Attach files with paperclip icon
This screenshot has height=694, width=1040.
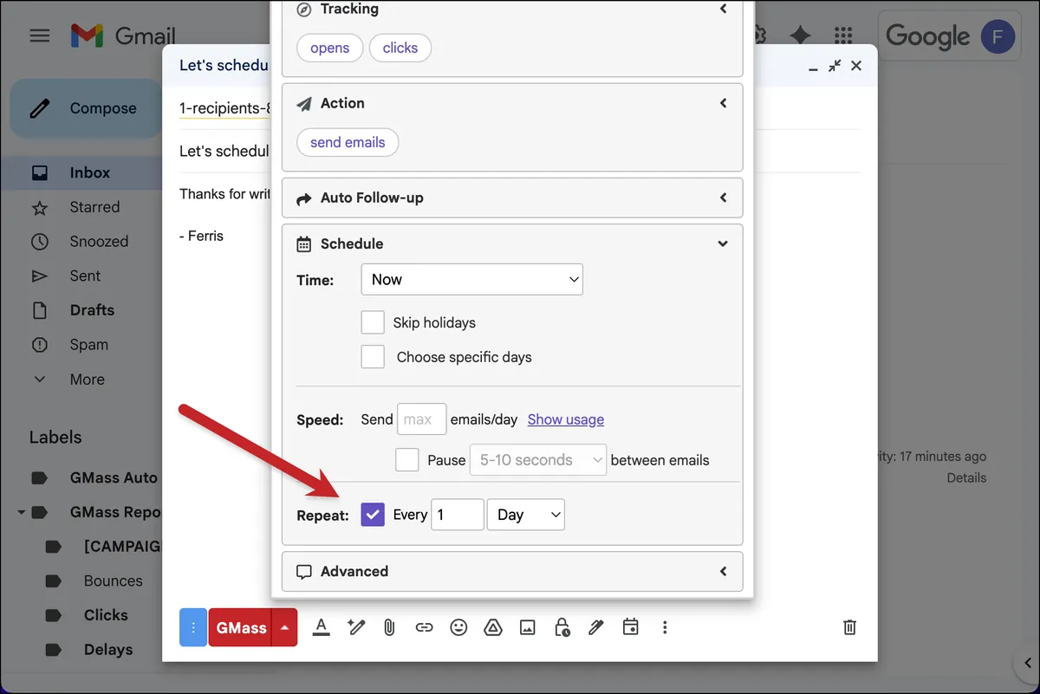pos(389,627)
